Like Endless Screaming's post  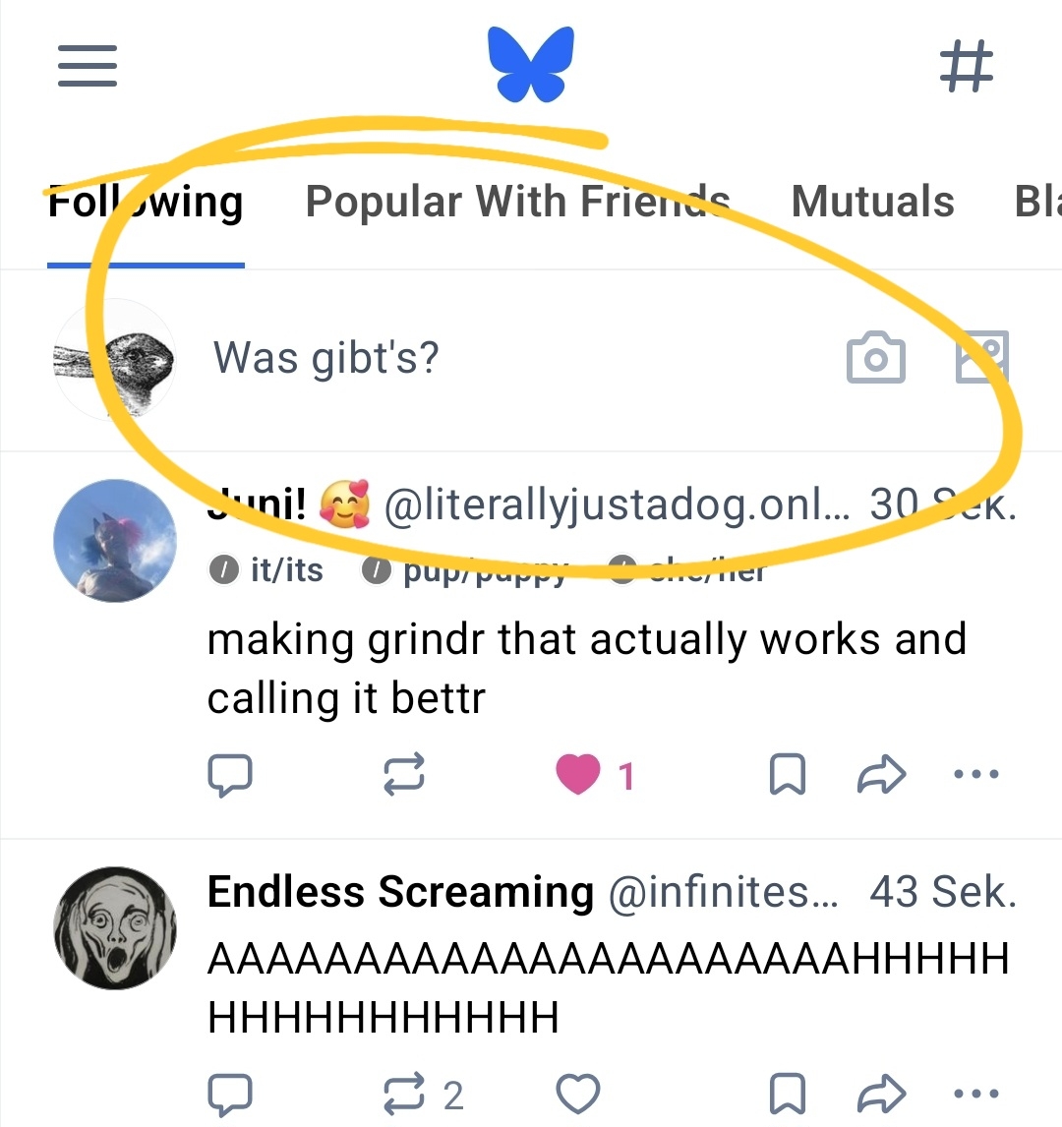tap(578, 1094)
